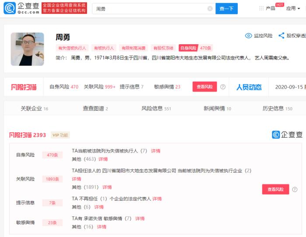Viewport: 306px width, 237px height.
Task: Click help icon beside lower 查看风险 button
Action: [x=295, y=190]
